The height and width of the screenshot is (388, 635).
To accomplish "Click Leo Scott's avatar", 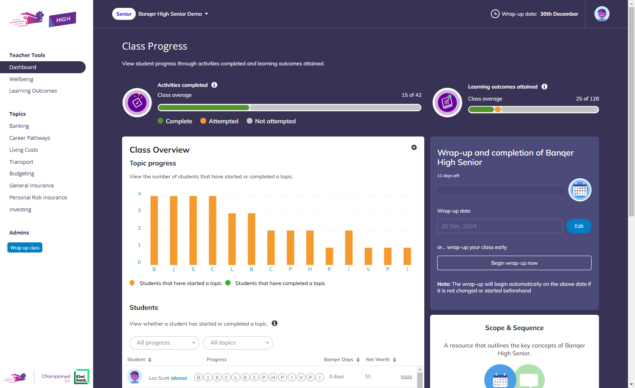I will click(x=135, y=376).
